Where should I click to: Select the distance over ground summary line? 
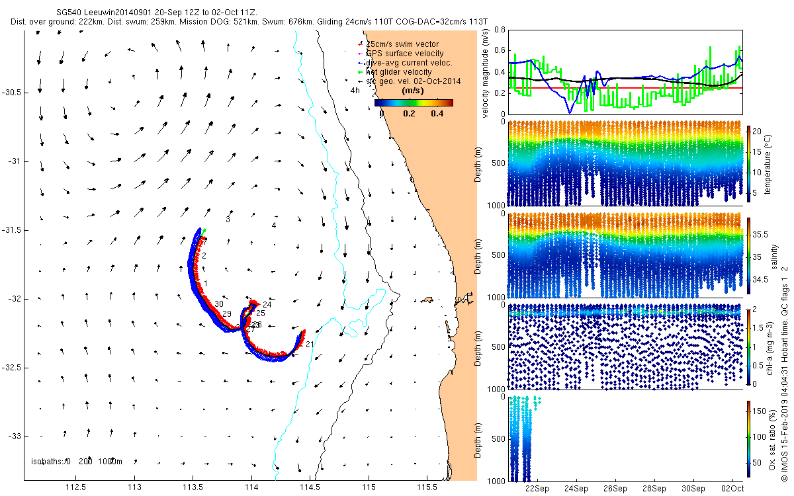tap(249, 22)
